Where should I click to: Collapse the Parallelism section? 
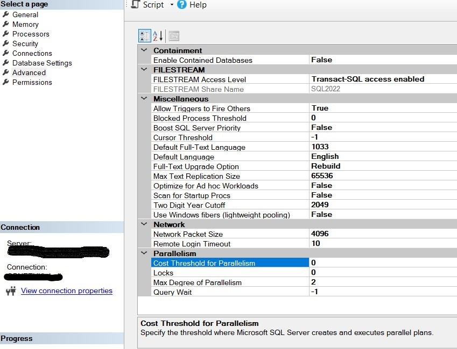tap(144, 253)
